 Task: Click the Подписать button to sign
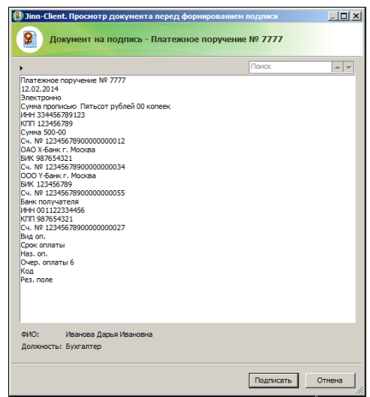tap(273, 380)
